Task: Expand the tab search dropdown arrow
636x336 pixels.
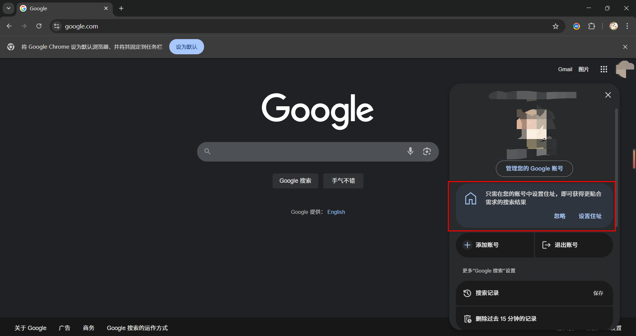Action: 9,8
